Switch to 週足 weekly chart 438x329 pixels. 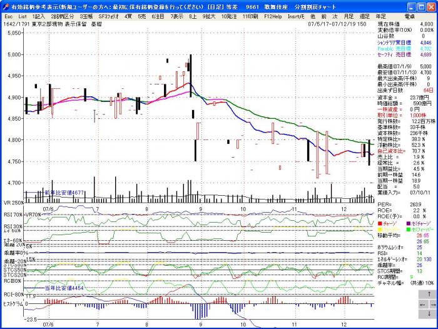(x=365, y=15)
